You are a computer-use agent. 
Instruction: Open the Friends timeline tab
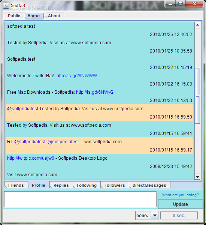pyautogui.click(x=16, y=185)
